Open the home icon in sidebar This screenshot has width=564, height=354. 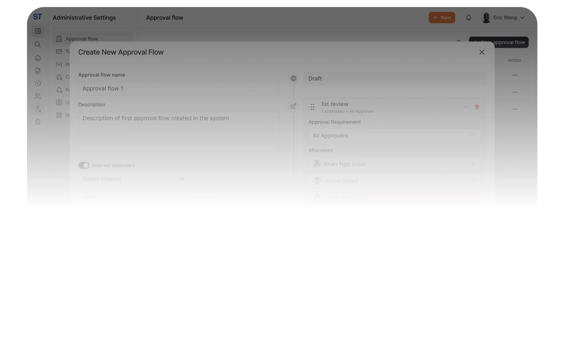click(38, 58)
